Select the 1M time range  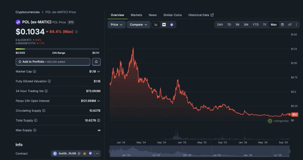(237, 25)
